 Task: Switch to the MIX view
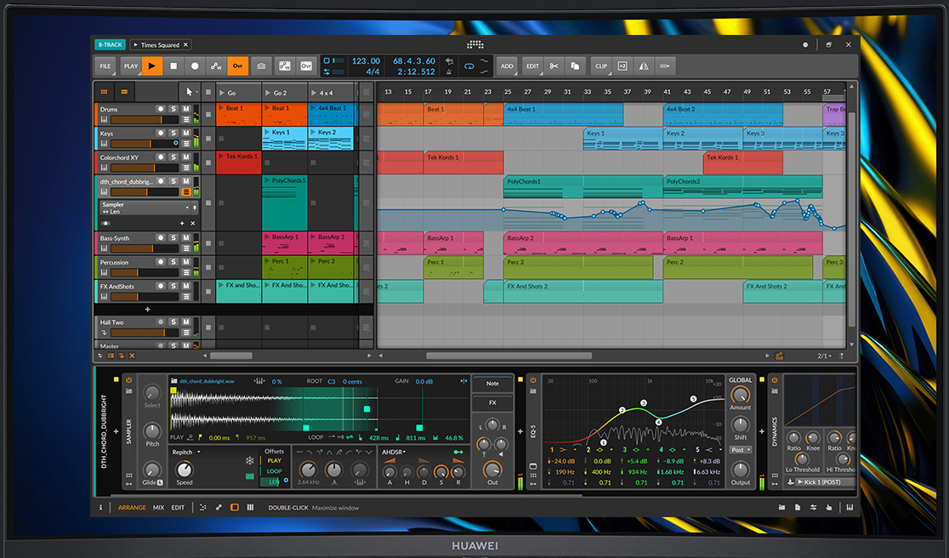[158, 508]
